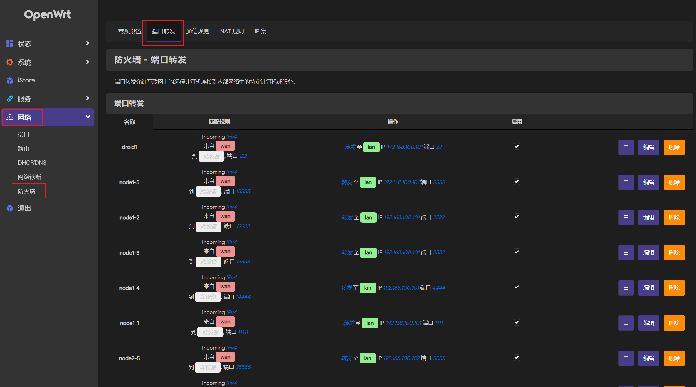
Task: Click the System gear icon
Action: pyautogui.click(x=10, y=62)
